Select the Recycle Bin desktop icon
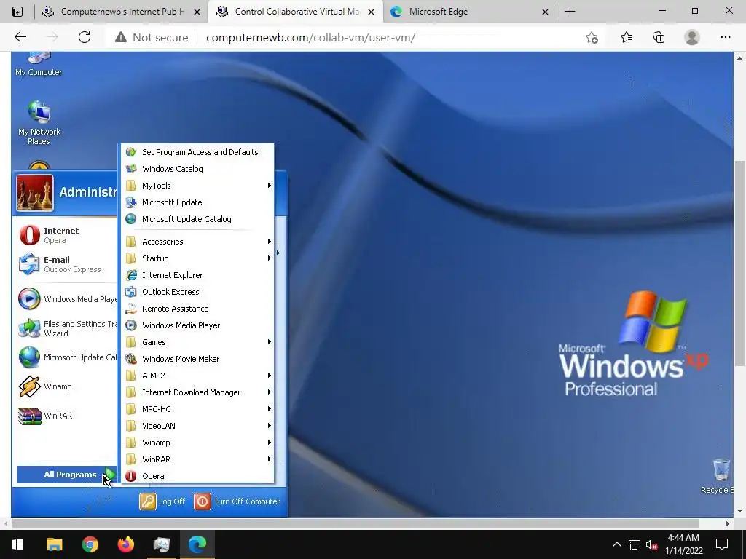 pos(719,477)
